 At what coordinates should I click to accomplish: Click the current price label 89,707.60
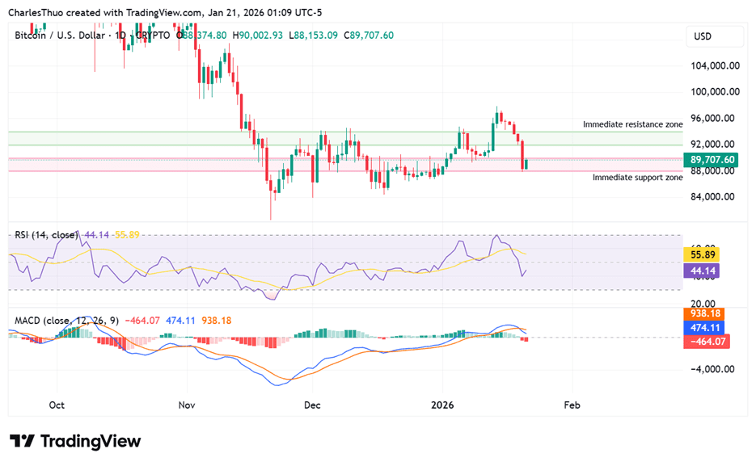710,160
